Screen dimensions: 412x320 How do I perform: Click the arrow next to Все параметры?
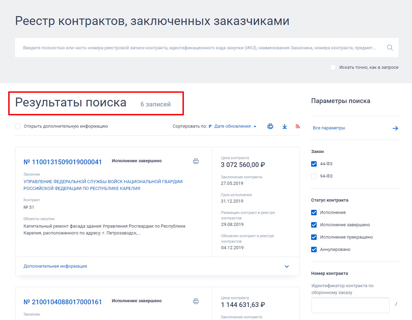(395, 128)
